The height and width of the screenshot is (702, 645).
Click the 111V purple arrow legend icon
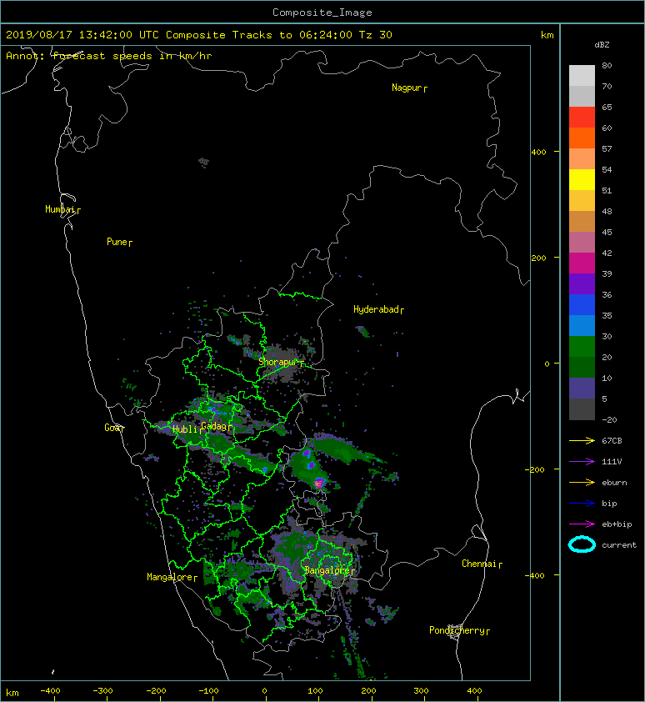coord(582,462)
